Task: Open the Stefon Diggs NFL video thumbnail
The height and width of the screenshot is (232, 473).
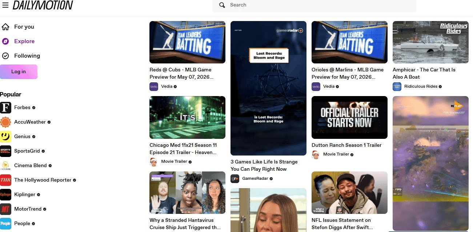Action: coord(349,192)
